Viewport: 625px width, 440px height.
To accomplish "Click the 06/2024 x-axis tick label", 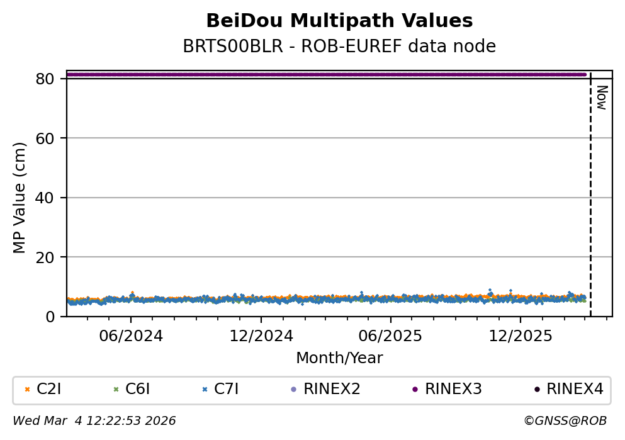I will pos(130,336).
